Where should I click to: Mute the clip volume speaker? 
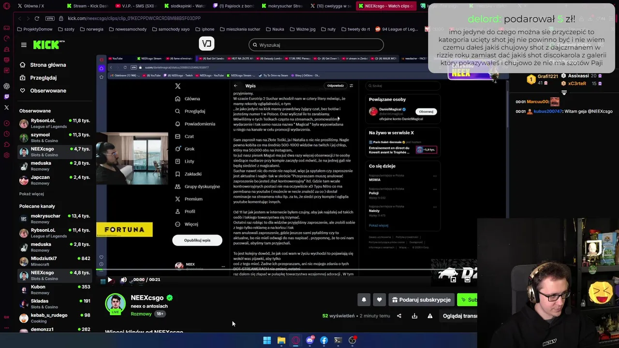(x=124, y=280)
